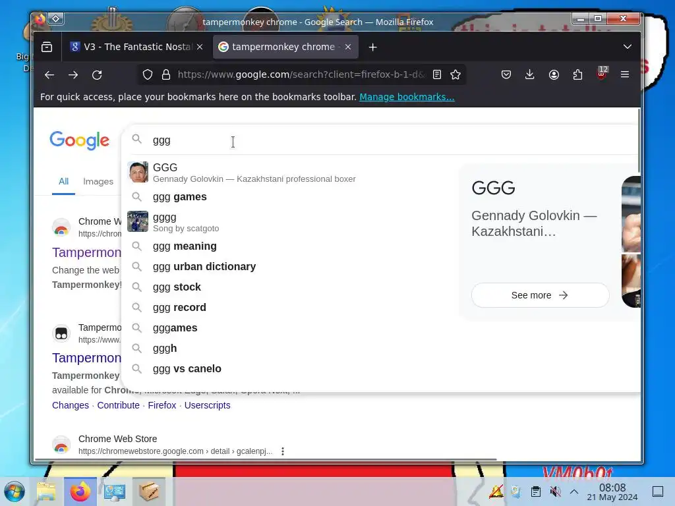Open File Explorer from the taskbar

pyautogui.click(x=47, y=492)
